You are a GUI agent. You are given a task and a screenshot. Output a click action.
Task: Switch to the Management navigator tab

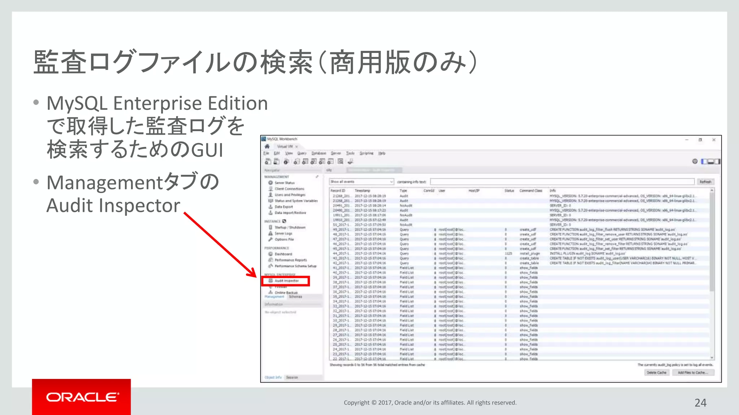pos(274,297)
